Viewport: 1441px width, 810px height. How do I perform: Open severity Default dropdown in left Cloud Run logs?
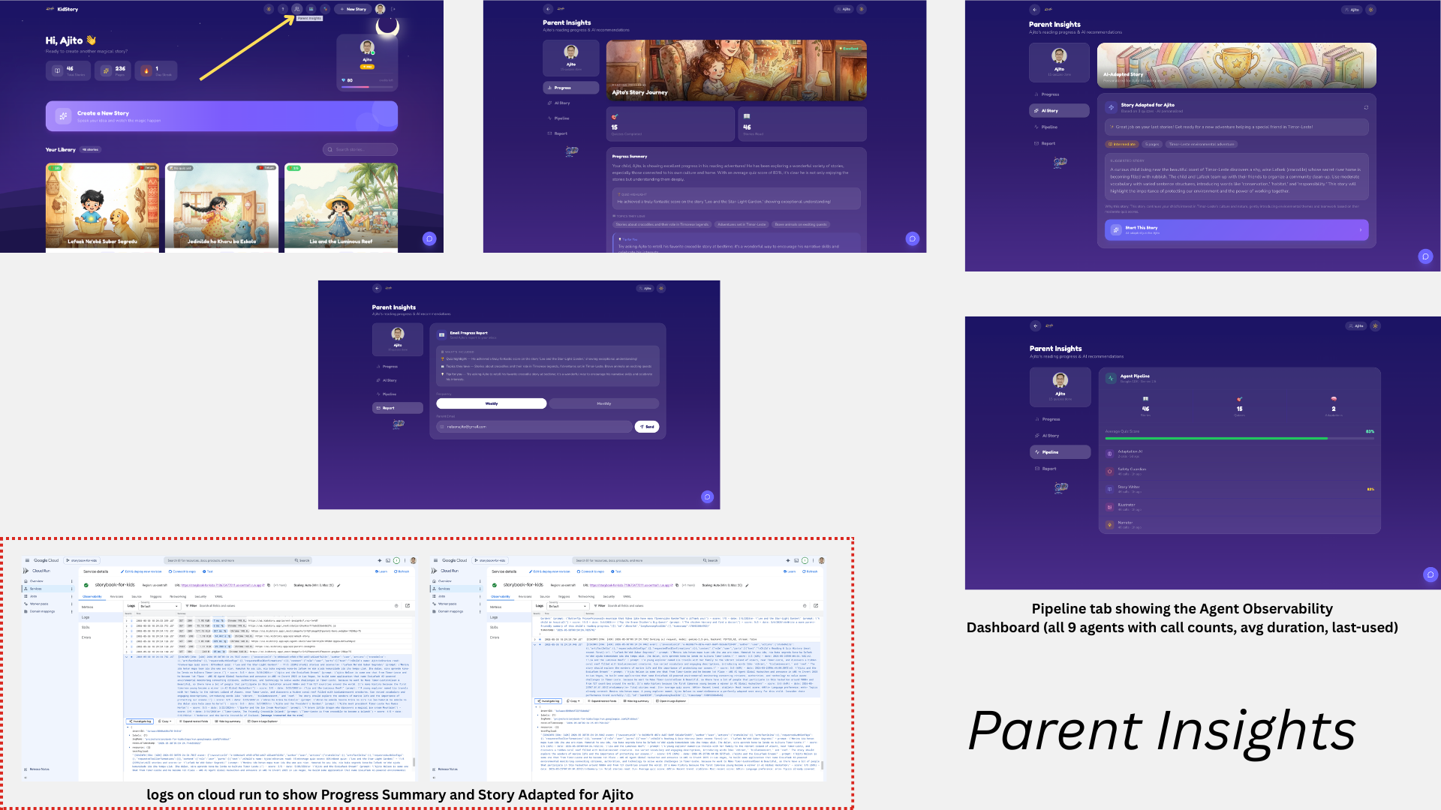click(x=159, y=605)
